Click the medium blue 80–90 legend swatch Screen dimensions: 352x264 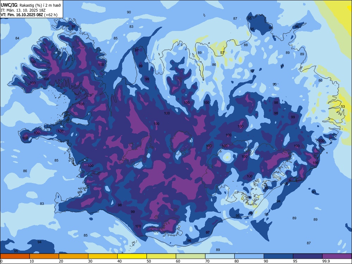pos(249,256)
